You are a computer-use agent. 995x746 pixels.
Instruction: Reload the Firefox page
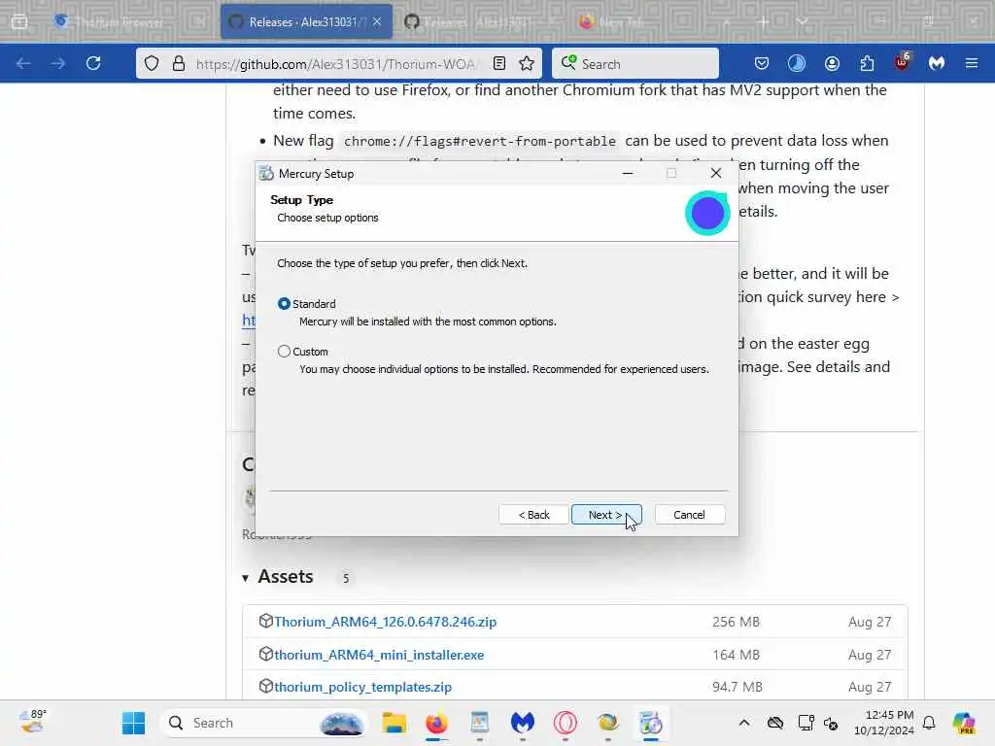[x=93, y=63]
